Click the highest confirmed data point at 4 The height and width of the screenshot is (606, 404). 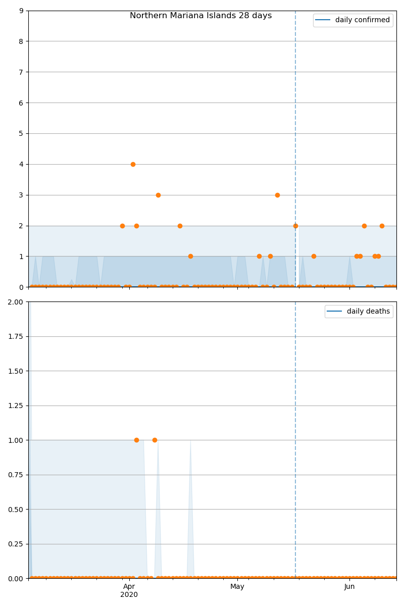133,164
